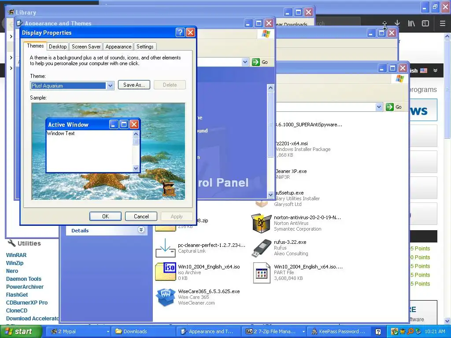Viewport: 451px width, 338px height.
Task: Select the Win10_2004 iso archive icon
Action: point(166,272)
